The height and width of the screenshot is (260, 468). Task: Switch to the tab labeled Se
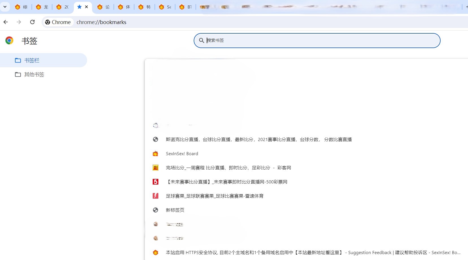[x=165, y=7]
